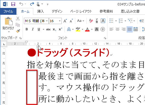Toggle justify alignment

click(x=130, y=29)
